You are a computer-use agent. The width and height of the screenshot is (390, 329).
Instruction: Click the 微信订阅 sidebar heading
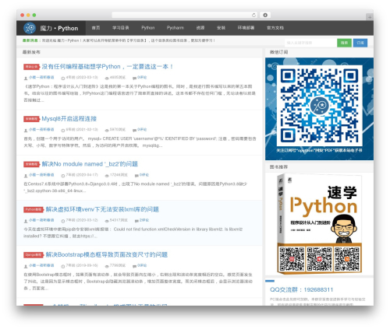(x=278, y=52)
